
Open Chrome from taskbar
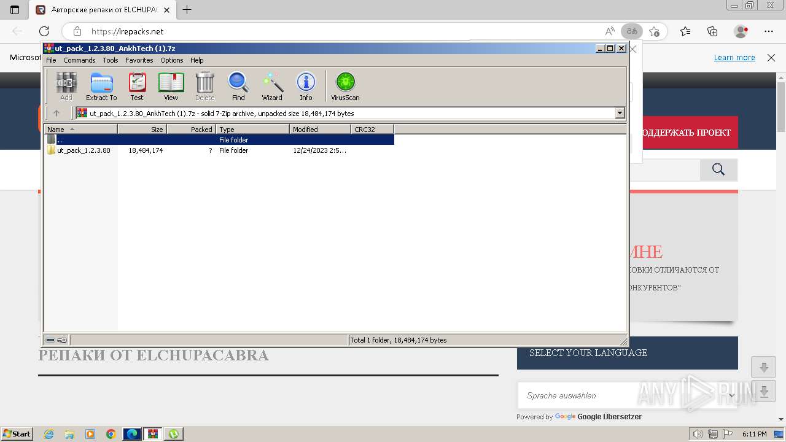[111, 434]
